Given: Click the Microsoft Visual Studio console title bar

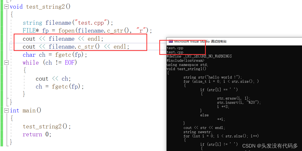Looking at the screenshot, I should click(x=234, y=41).
